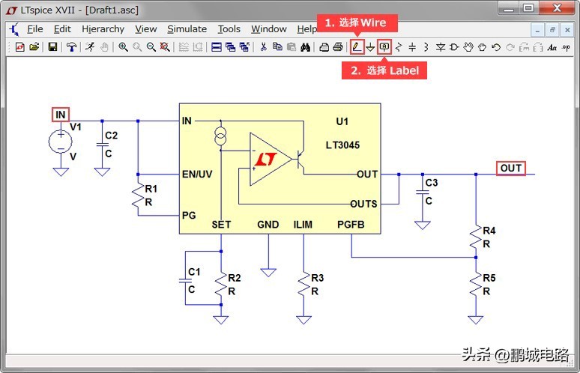This screenshot has width=580, height=373.
Task: Halt the simulation with the hand icon
Action: 104,47
